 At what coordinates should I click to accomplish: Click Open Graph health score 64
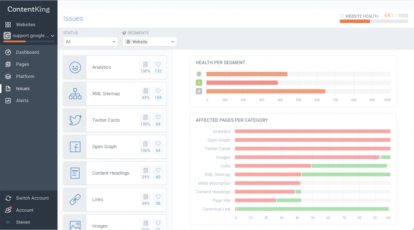point(158,147)
